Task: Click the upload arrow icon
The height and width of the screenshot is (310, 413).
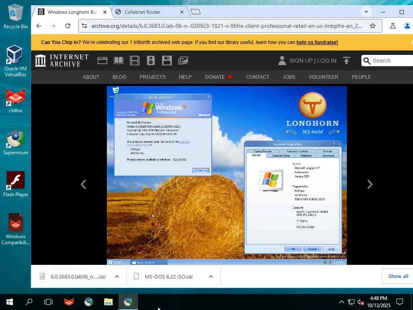Action: [346, 61]
